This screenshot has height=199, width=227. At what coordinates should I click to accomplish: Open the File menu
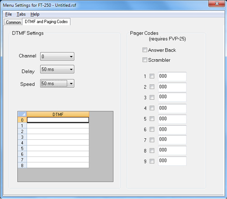coord(8,14)
